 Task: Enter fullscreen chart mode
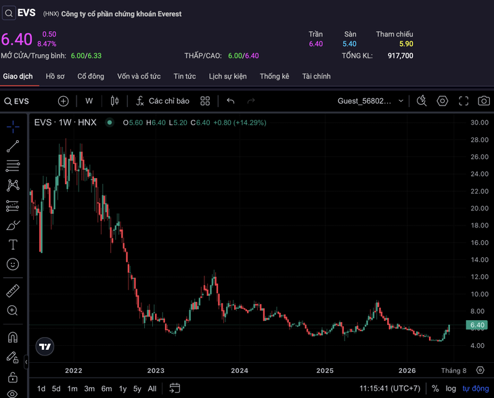(464, 101)
